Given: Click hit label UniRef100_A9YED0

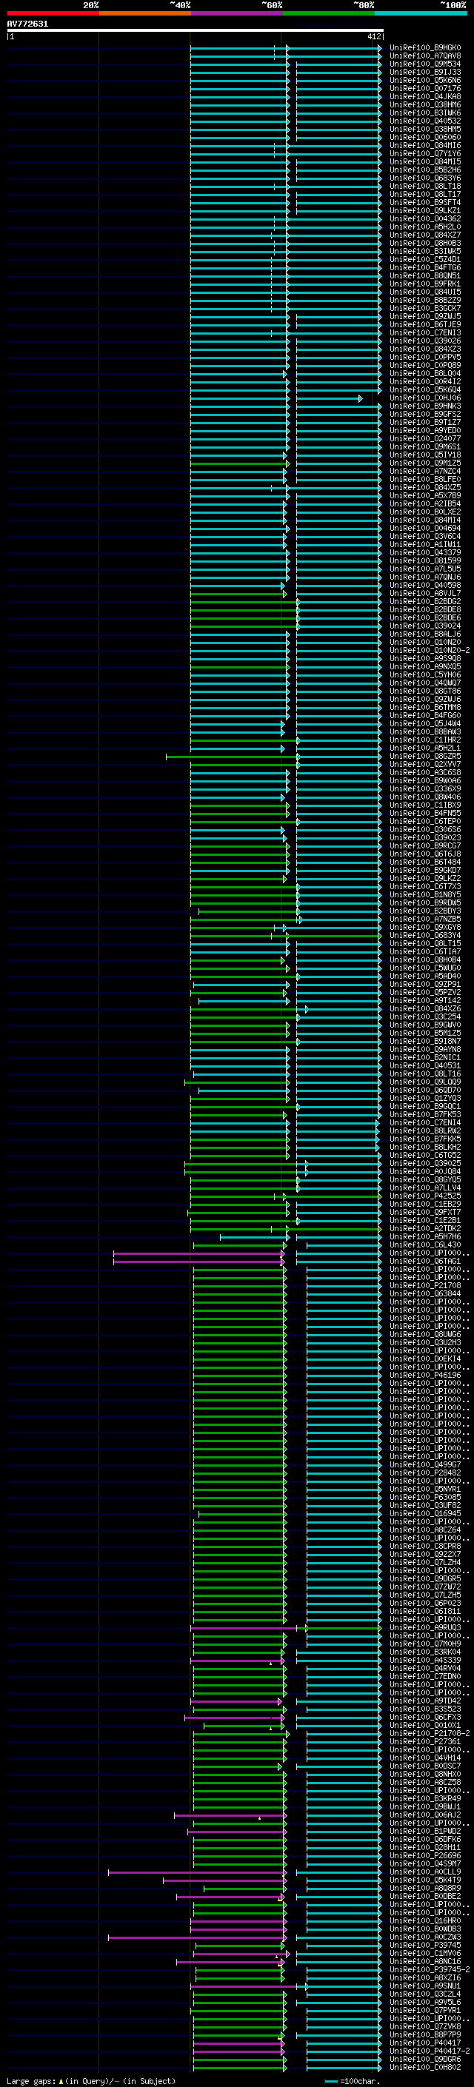Looking at the screenshot, I should pos(425,431).
